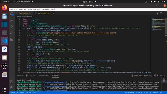Maximize the panel with caret icon

pos(161,75)
